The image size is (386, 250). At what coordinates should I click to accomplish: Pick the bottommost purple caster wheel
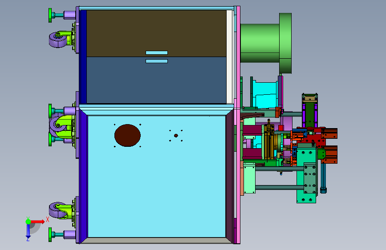(58, 210)
